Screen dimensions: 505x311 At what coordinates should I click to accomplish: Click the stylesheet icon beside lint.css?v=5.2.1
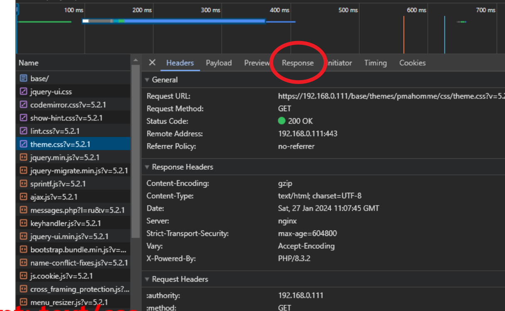coord(23,131)
